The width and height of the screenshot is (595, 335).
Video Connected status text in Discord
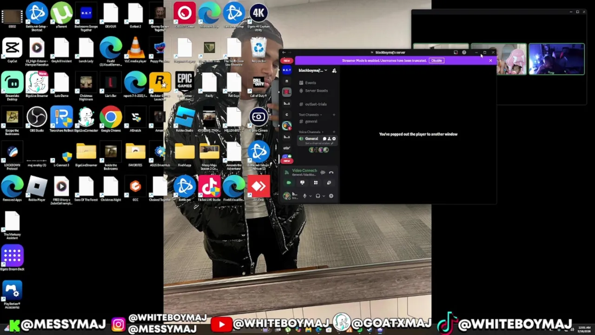point(304,170)
